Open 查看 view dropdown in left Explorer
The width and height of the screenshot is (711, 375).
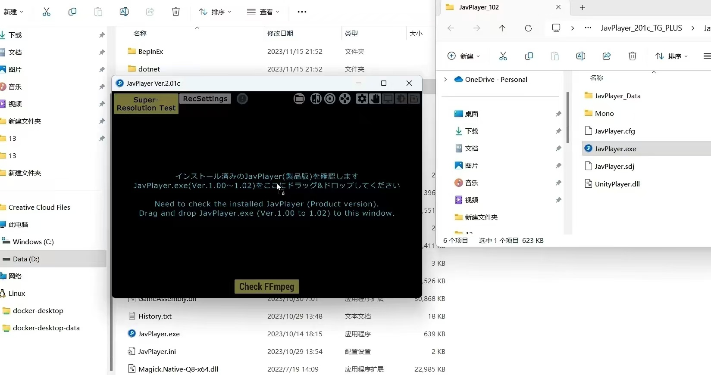[263, 12]
